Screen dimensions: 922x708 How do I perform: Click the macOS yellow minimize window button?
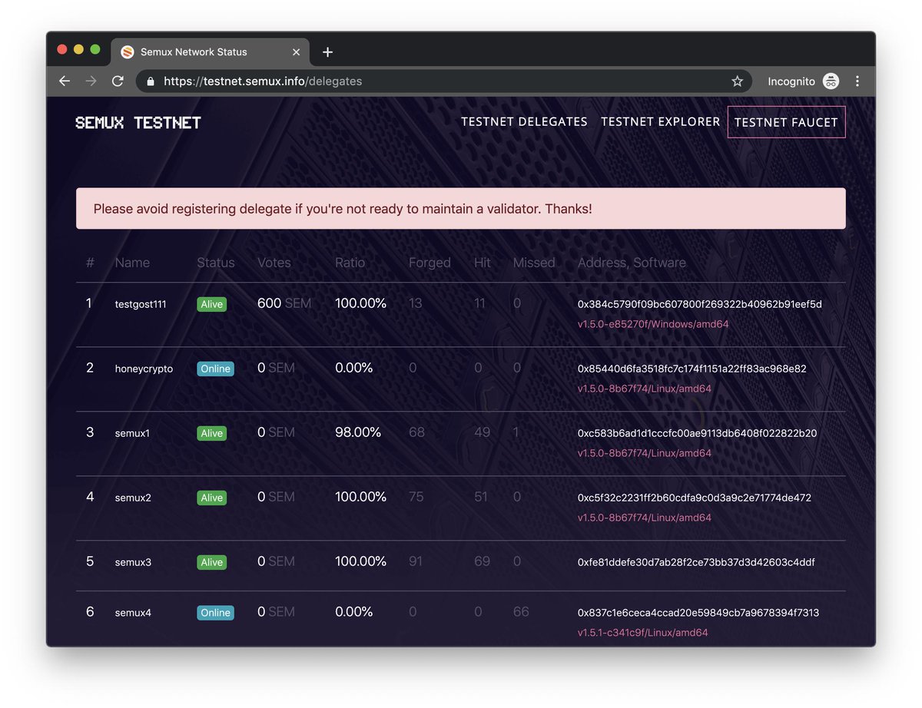pos(78,49)
